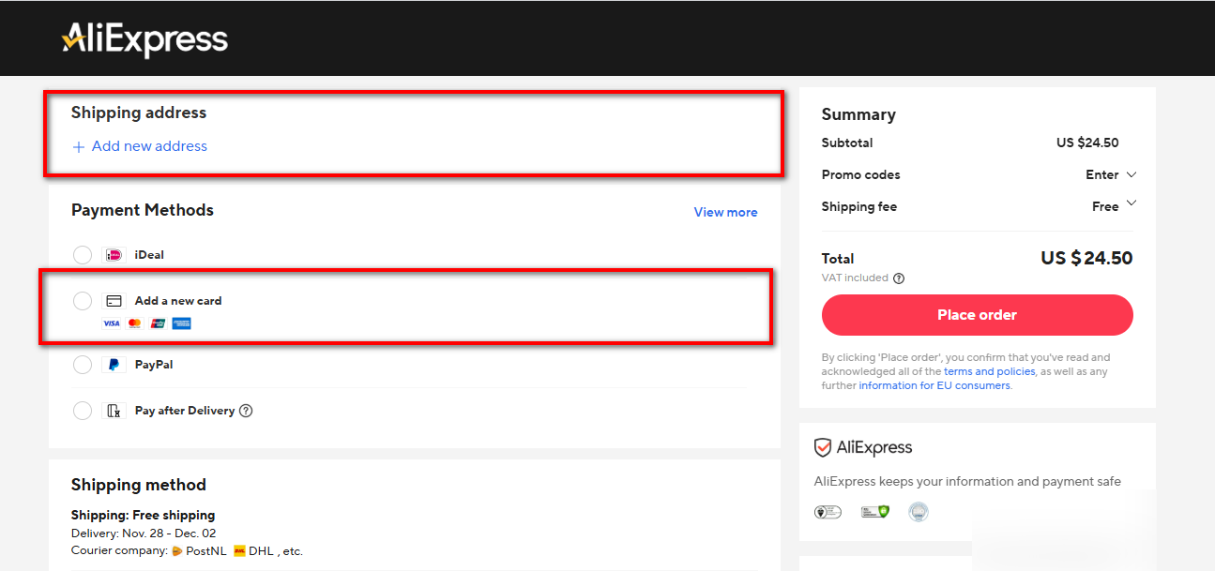The width and height of the screenshot is (1215, 571).
Task: Open VAT included help icon
Action: click(899, 278)
